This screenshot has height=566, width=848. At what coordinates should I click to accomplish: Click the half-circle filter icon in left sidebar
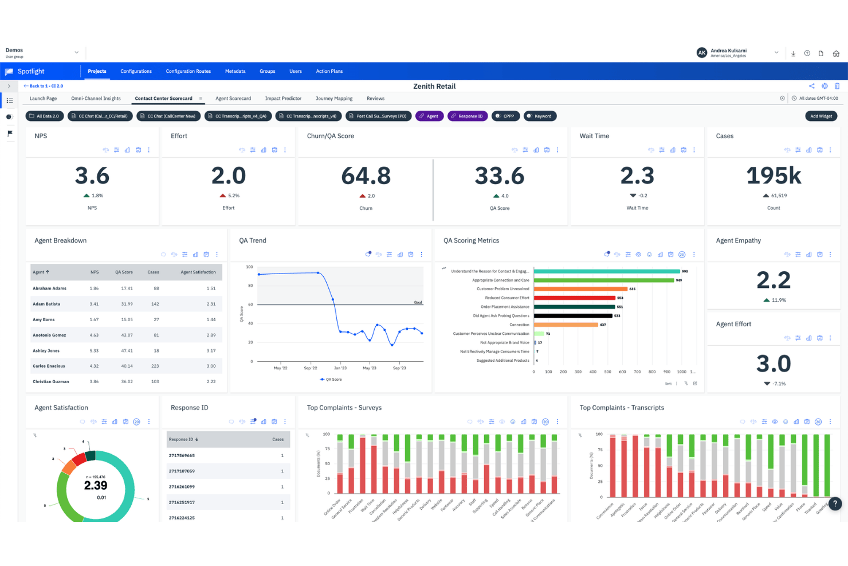click(9, 117)
